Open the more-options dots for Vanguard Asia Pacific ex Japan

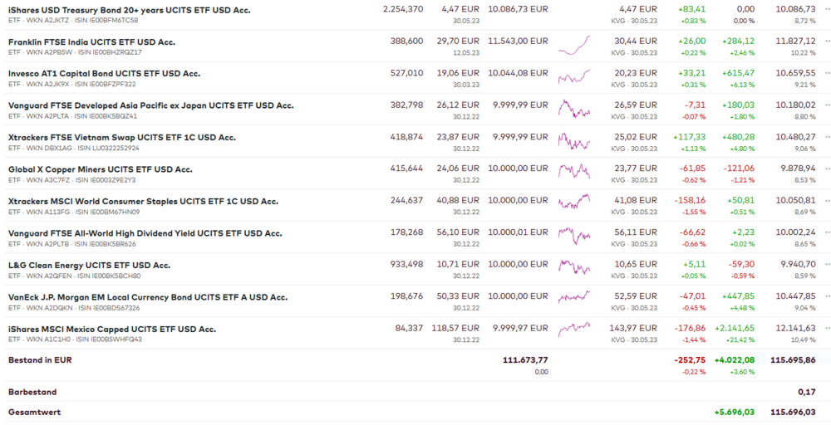827,105
